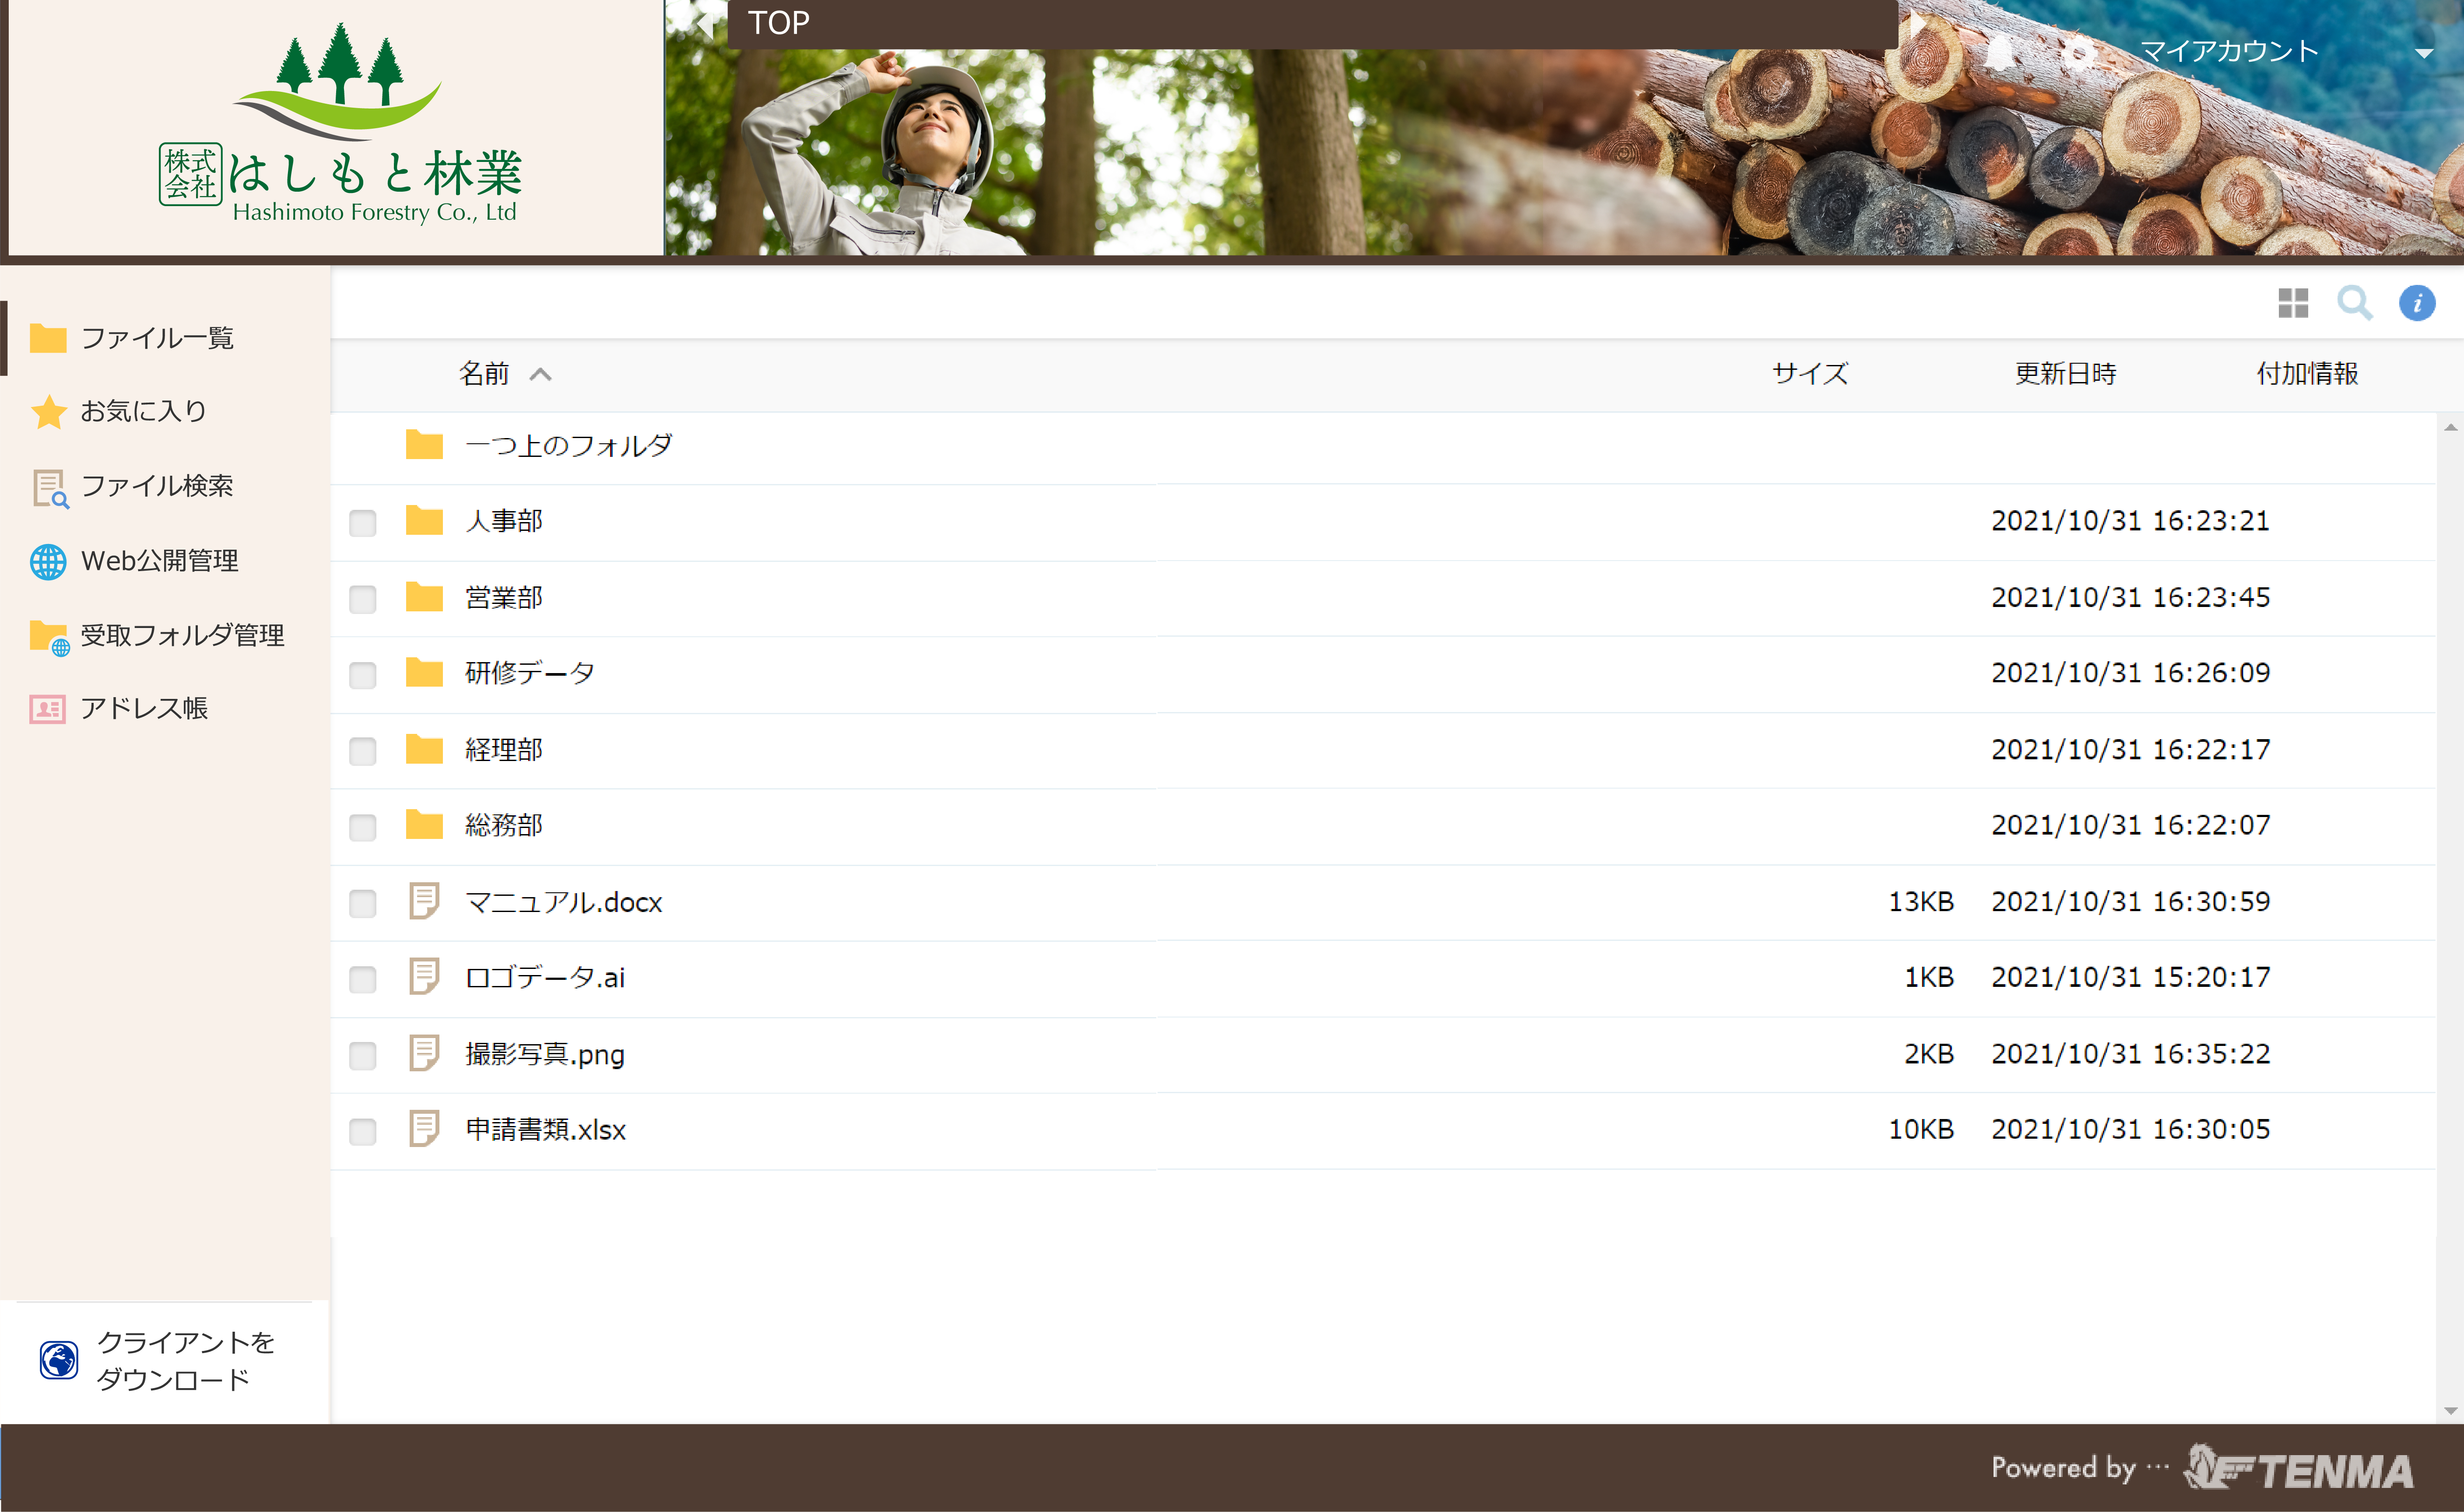The height and width of the screenshot is (1512, 2464).
Task: Open the file マニュアル.docx
Action: click(564, 902)
